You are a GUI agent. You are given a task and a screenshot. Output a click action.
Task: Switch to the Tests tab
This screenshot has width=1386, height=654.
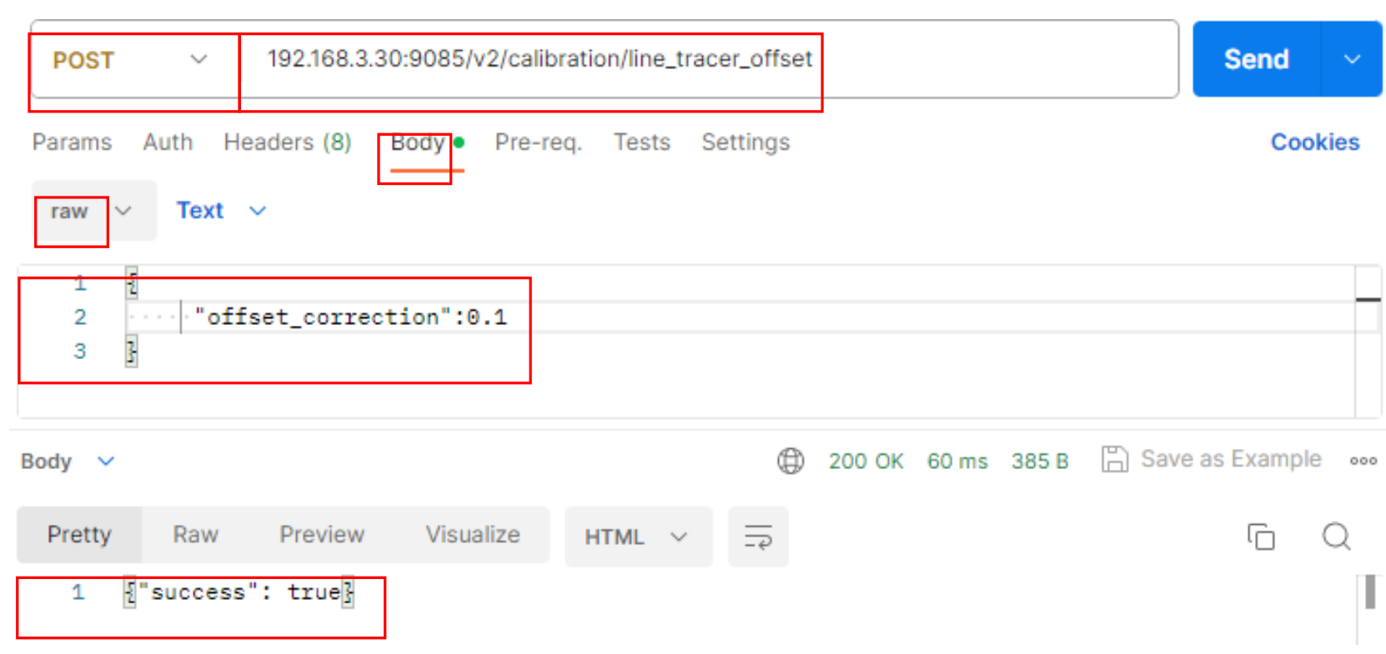(x=641, y=142)
